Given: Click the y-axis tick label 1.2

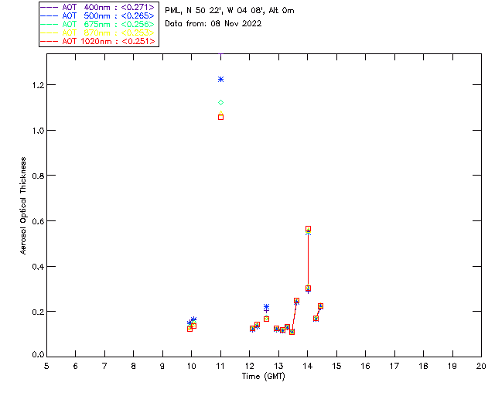Looking at the screenshot, I should [38, 85].
